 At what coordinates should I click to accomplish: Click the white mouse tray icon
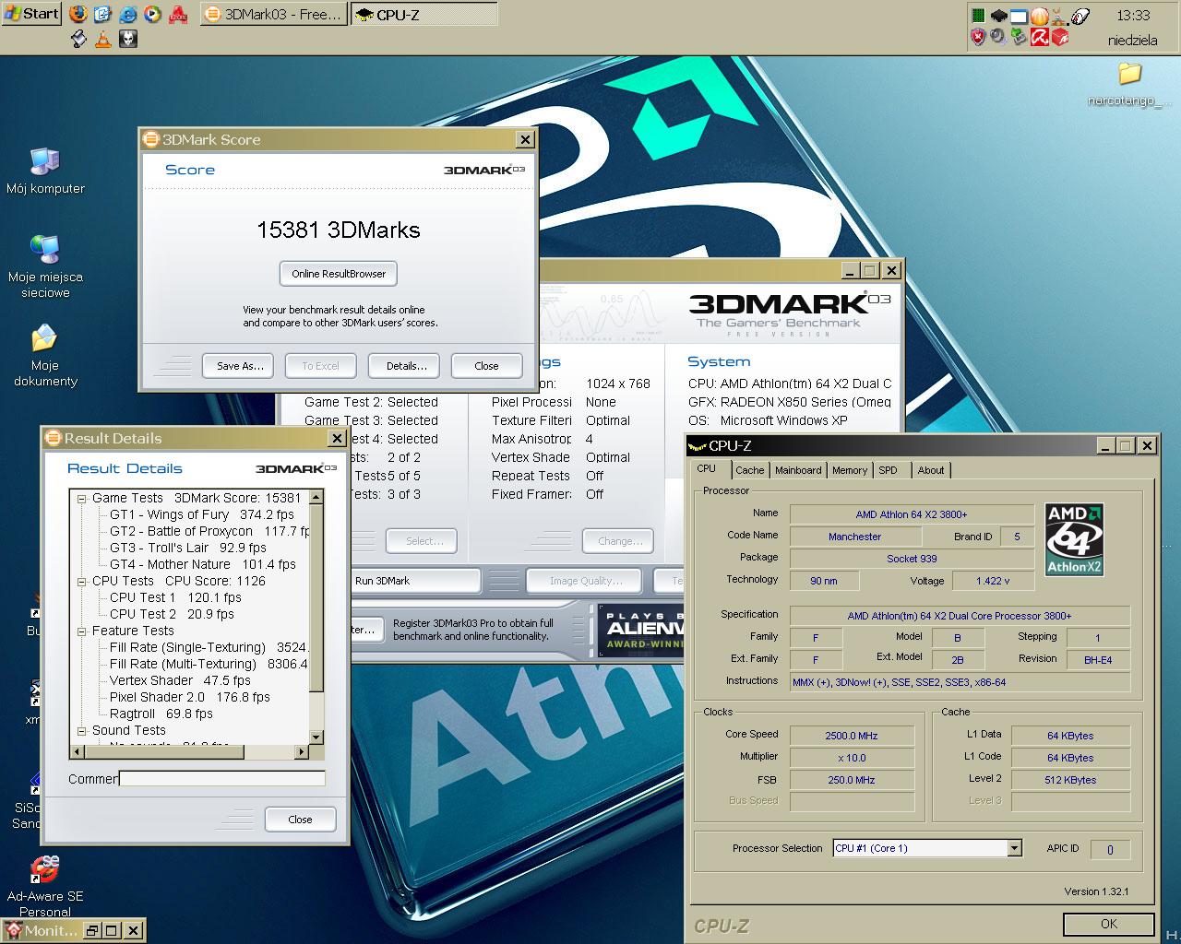click(1081, 15)
